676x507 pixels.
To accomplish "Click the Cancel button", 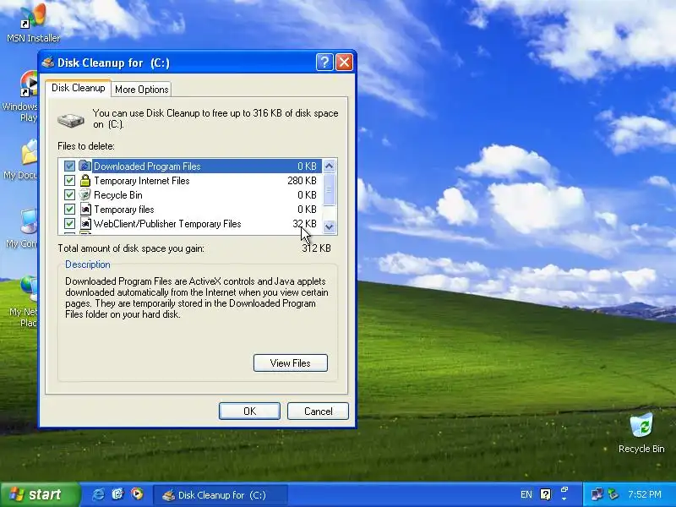I will click(319, 412).
